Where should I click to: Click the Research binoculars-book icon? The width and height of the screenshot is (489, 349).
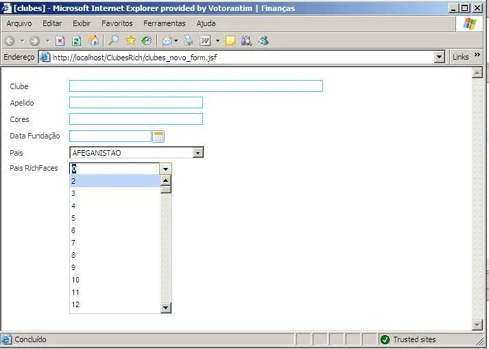pyautogui.click(x=246, y=40)
